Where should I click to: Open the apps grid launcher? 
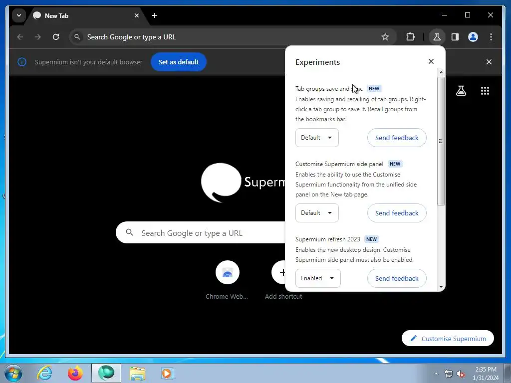point(485,91)
